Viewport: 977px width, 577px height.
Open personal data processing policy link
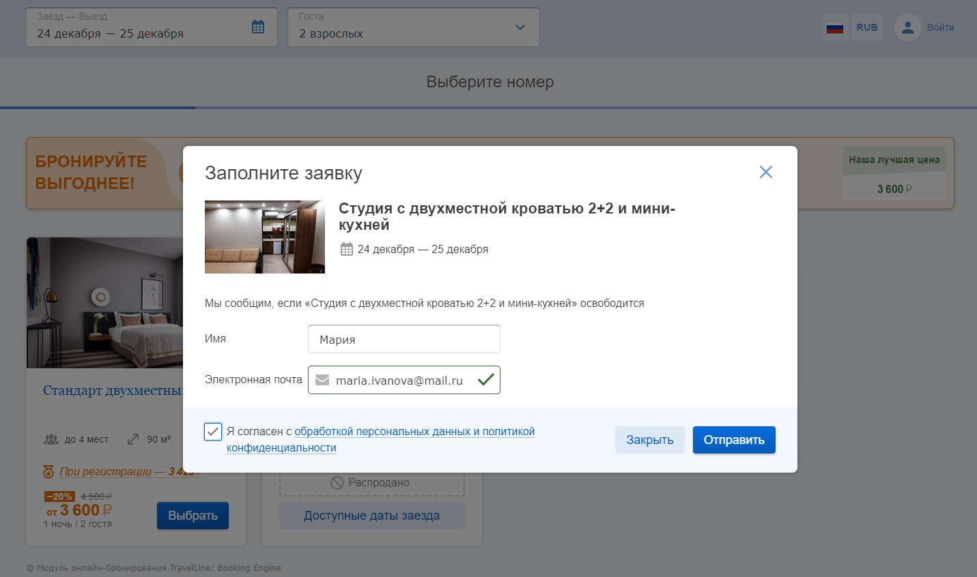(x=380, y=440)
